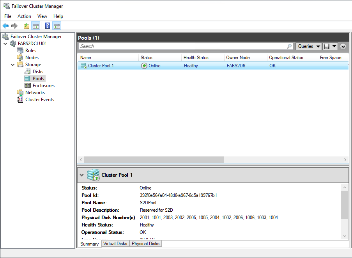Select the Nodes tree item label
The height and width of the screenshot is (258, 352).
point(32,58)
